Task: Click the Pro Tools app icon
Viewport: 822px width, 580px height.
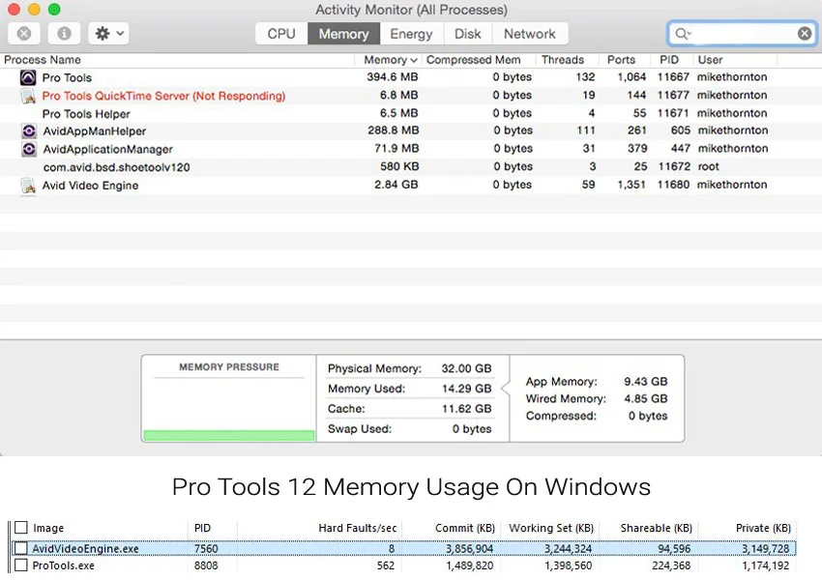Action: point(28,77)
